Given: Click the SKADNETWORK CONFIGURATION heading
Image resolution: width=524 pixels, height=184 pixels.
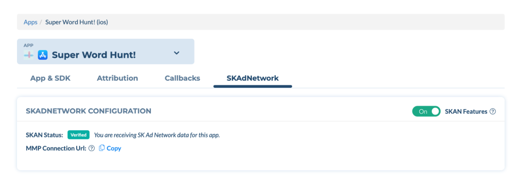Looking at the screenshot, I should pos(89,111).
